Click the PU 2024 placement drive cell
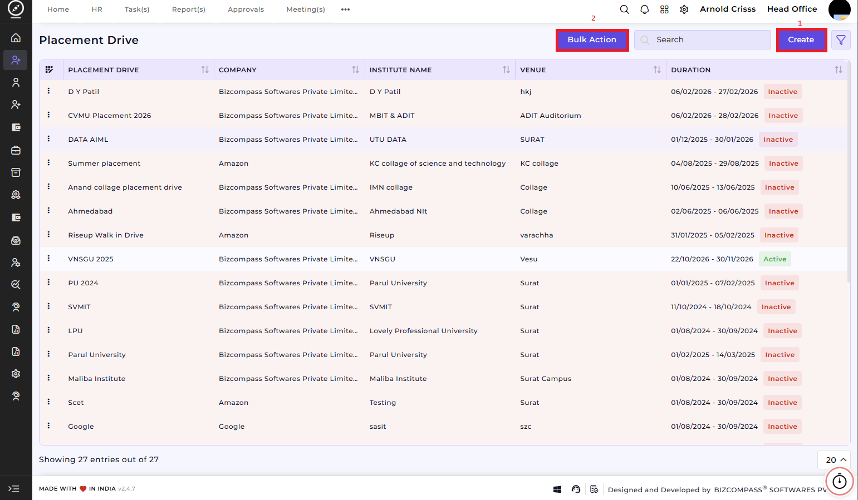This screenshot has width=858, height=500. 83,283
